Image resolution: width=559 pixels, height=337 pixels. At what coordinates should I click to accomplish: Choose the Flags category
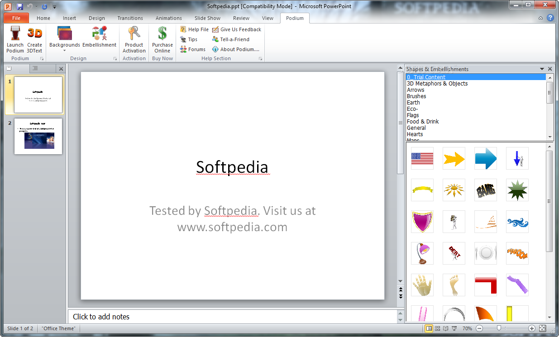pos(476,115)
